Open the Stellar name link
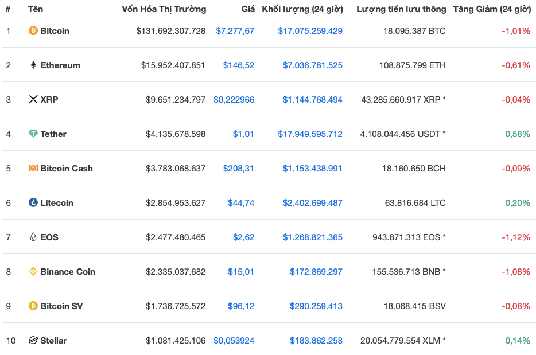 point(54,341)
